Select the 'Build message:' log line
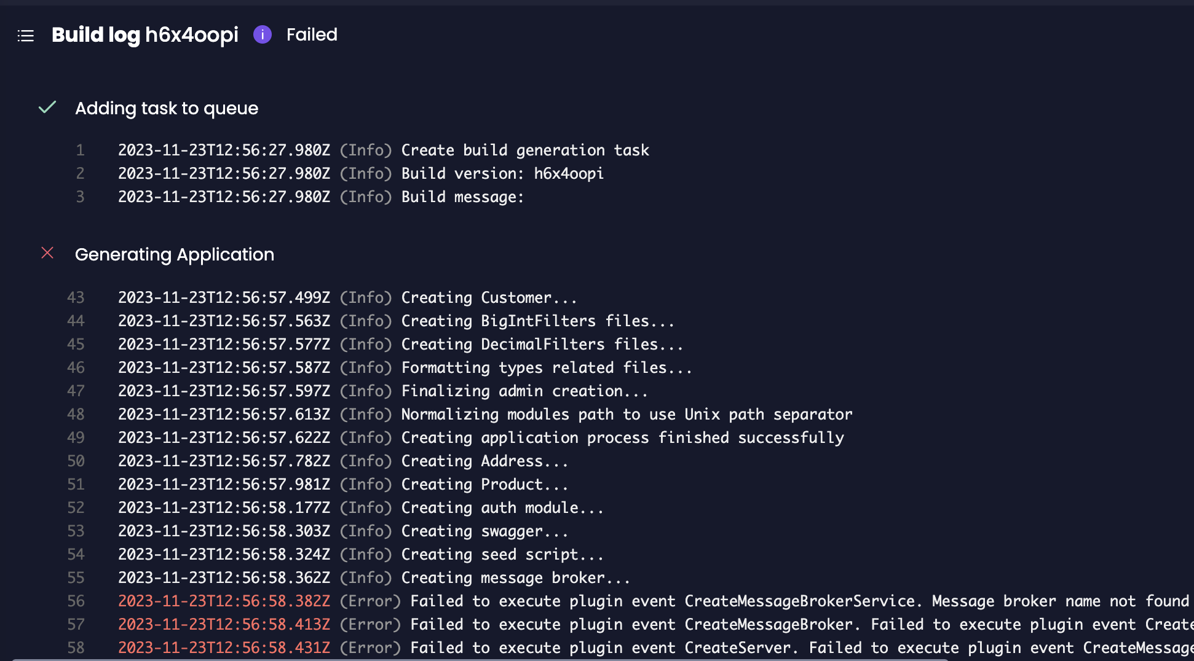 point(462,197)
